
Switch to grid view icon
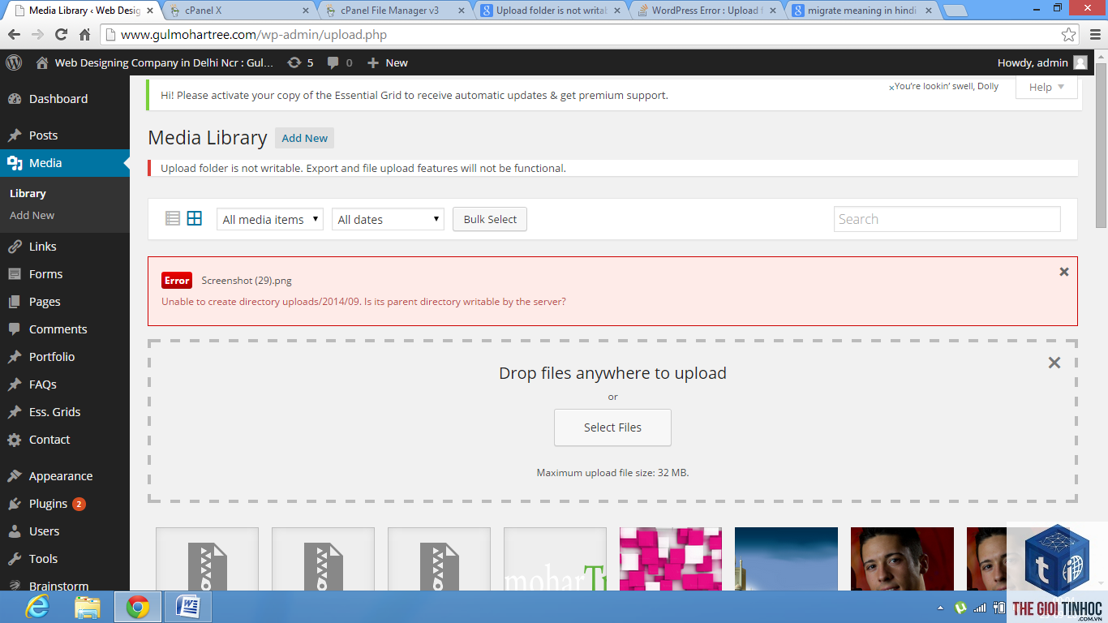tap(195, 218)
